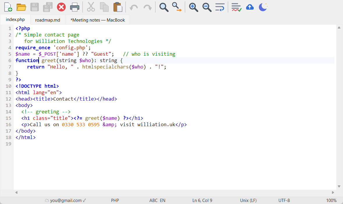The height and width of the screenshot is (204, 343).
Task: Click the return keyword on line 7
Action: [36, 67]
